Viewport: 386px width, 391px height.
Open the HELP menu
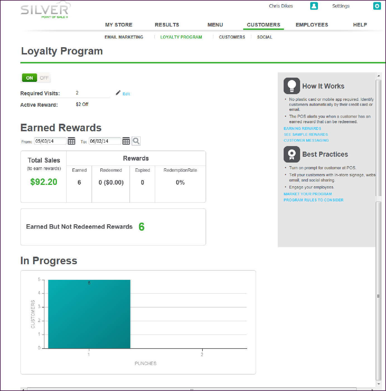(x=360, y=25)
